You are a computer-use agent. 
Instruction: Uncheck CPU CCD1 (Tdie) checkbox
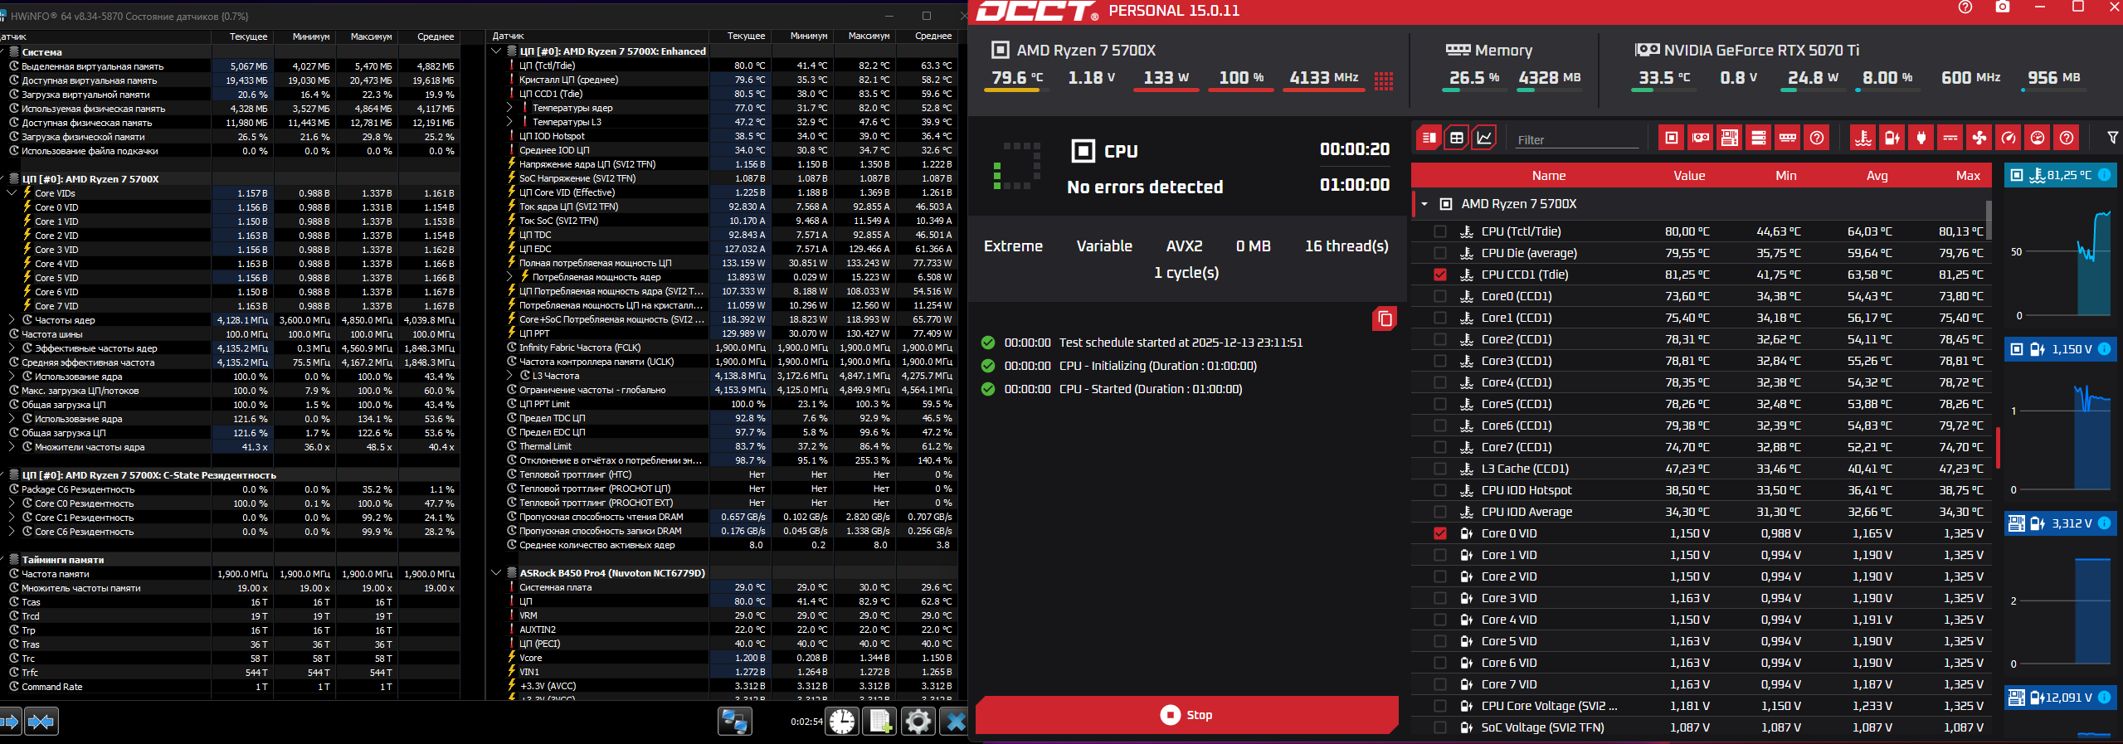pos(1440,275)
